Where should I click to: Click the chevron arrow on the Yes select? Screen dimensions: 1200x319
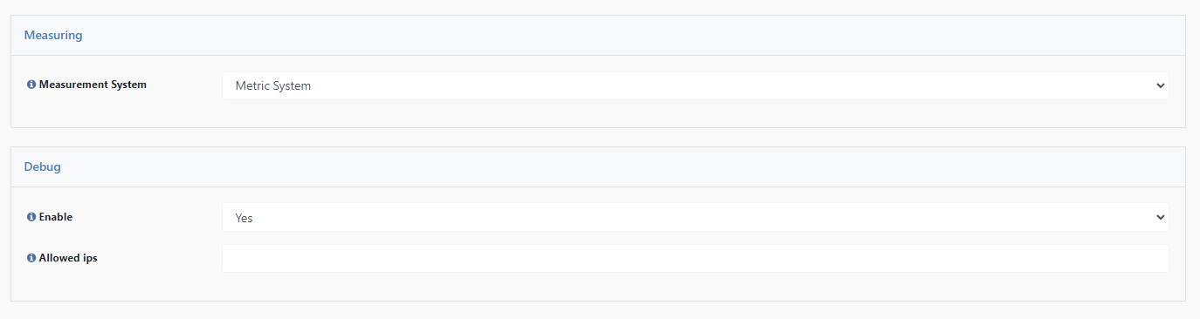click(1160, 217)
